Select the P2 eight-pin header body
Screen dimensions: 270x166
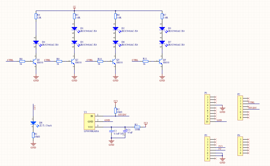point(240,108)
